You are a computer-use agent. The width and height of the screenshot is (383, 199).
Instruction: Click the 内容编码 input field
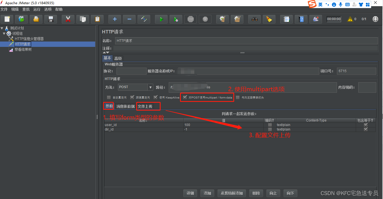(367, 87)
